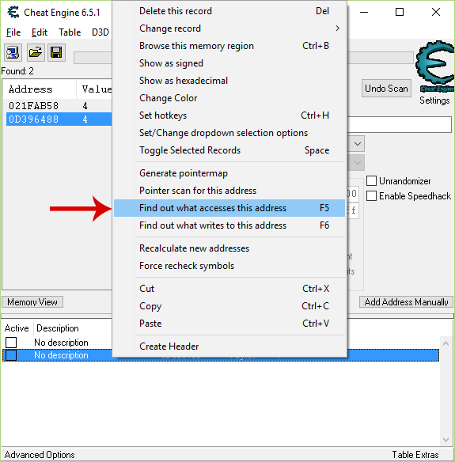Open the Edit menu
The width and height of the screenshot is (455, 462).
[40, 32]
